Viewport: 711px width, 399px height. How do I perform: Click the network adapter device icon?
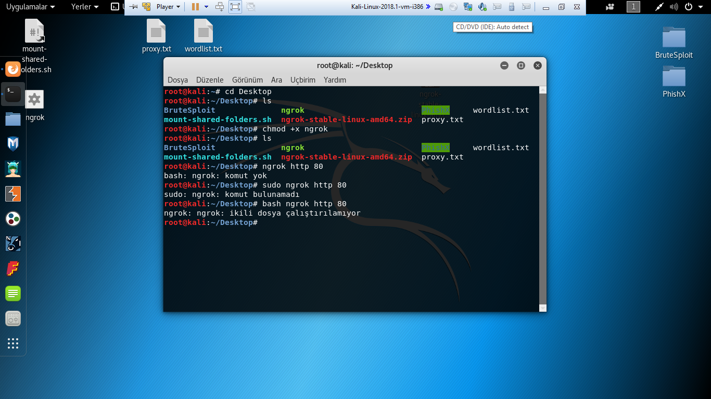coord(468,7)
